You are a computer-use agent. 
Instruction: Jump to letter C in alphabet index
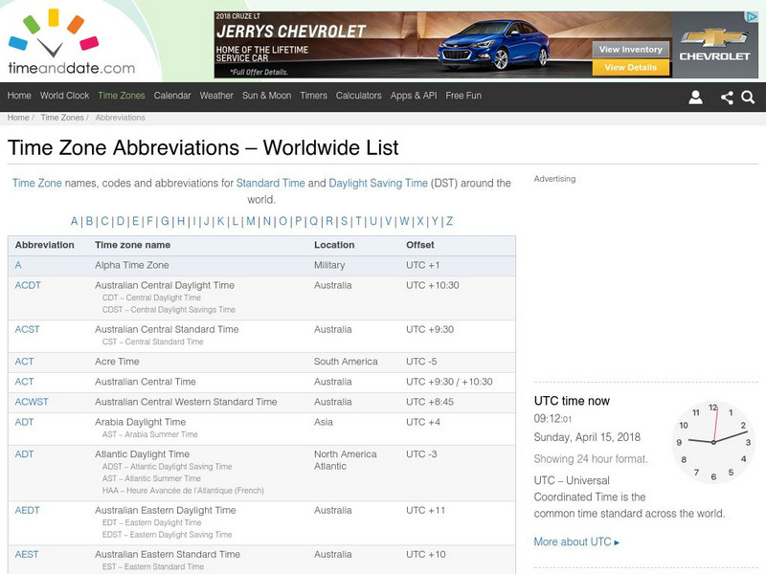point(104,221)
